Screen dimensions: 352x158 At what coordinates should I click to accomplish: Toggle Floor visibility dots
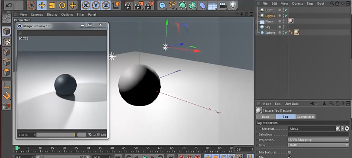coord(284,21)
